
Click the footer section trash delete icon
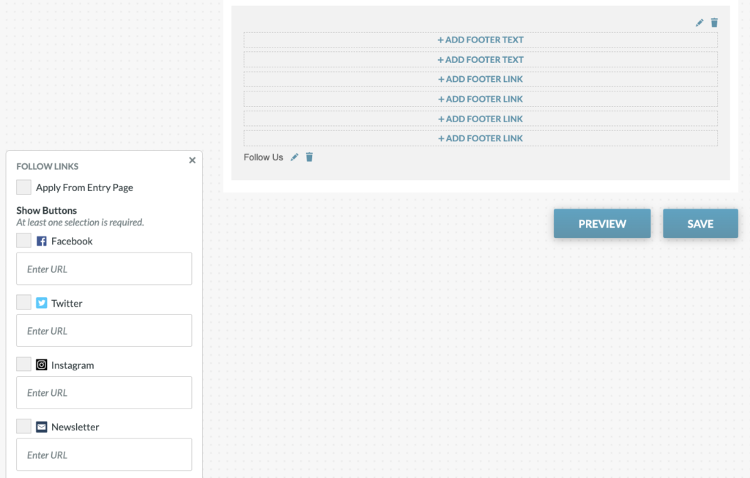click(x=714, y=23)
